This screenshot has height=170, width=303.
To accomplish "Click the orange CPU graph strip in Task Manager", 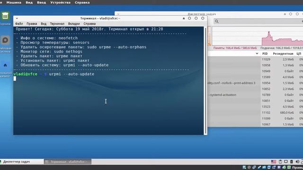I will click(x=209, y=36).
